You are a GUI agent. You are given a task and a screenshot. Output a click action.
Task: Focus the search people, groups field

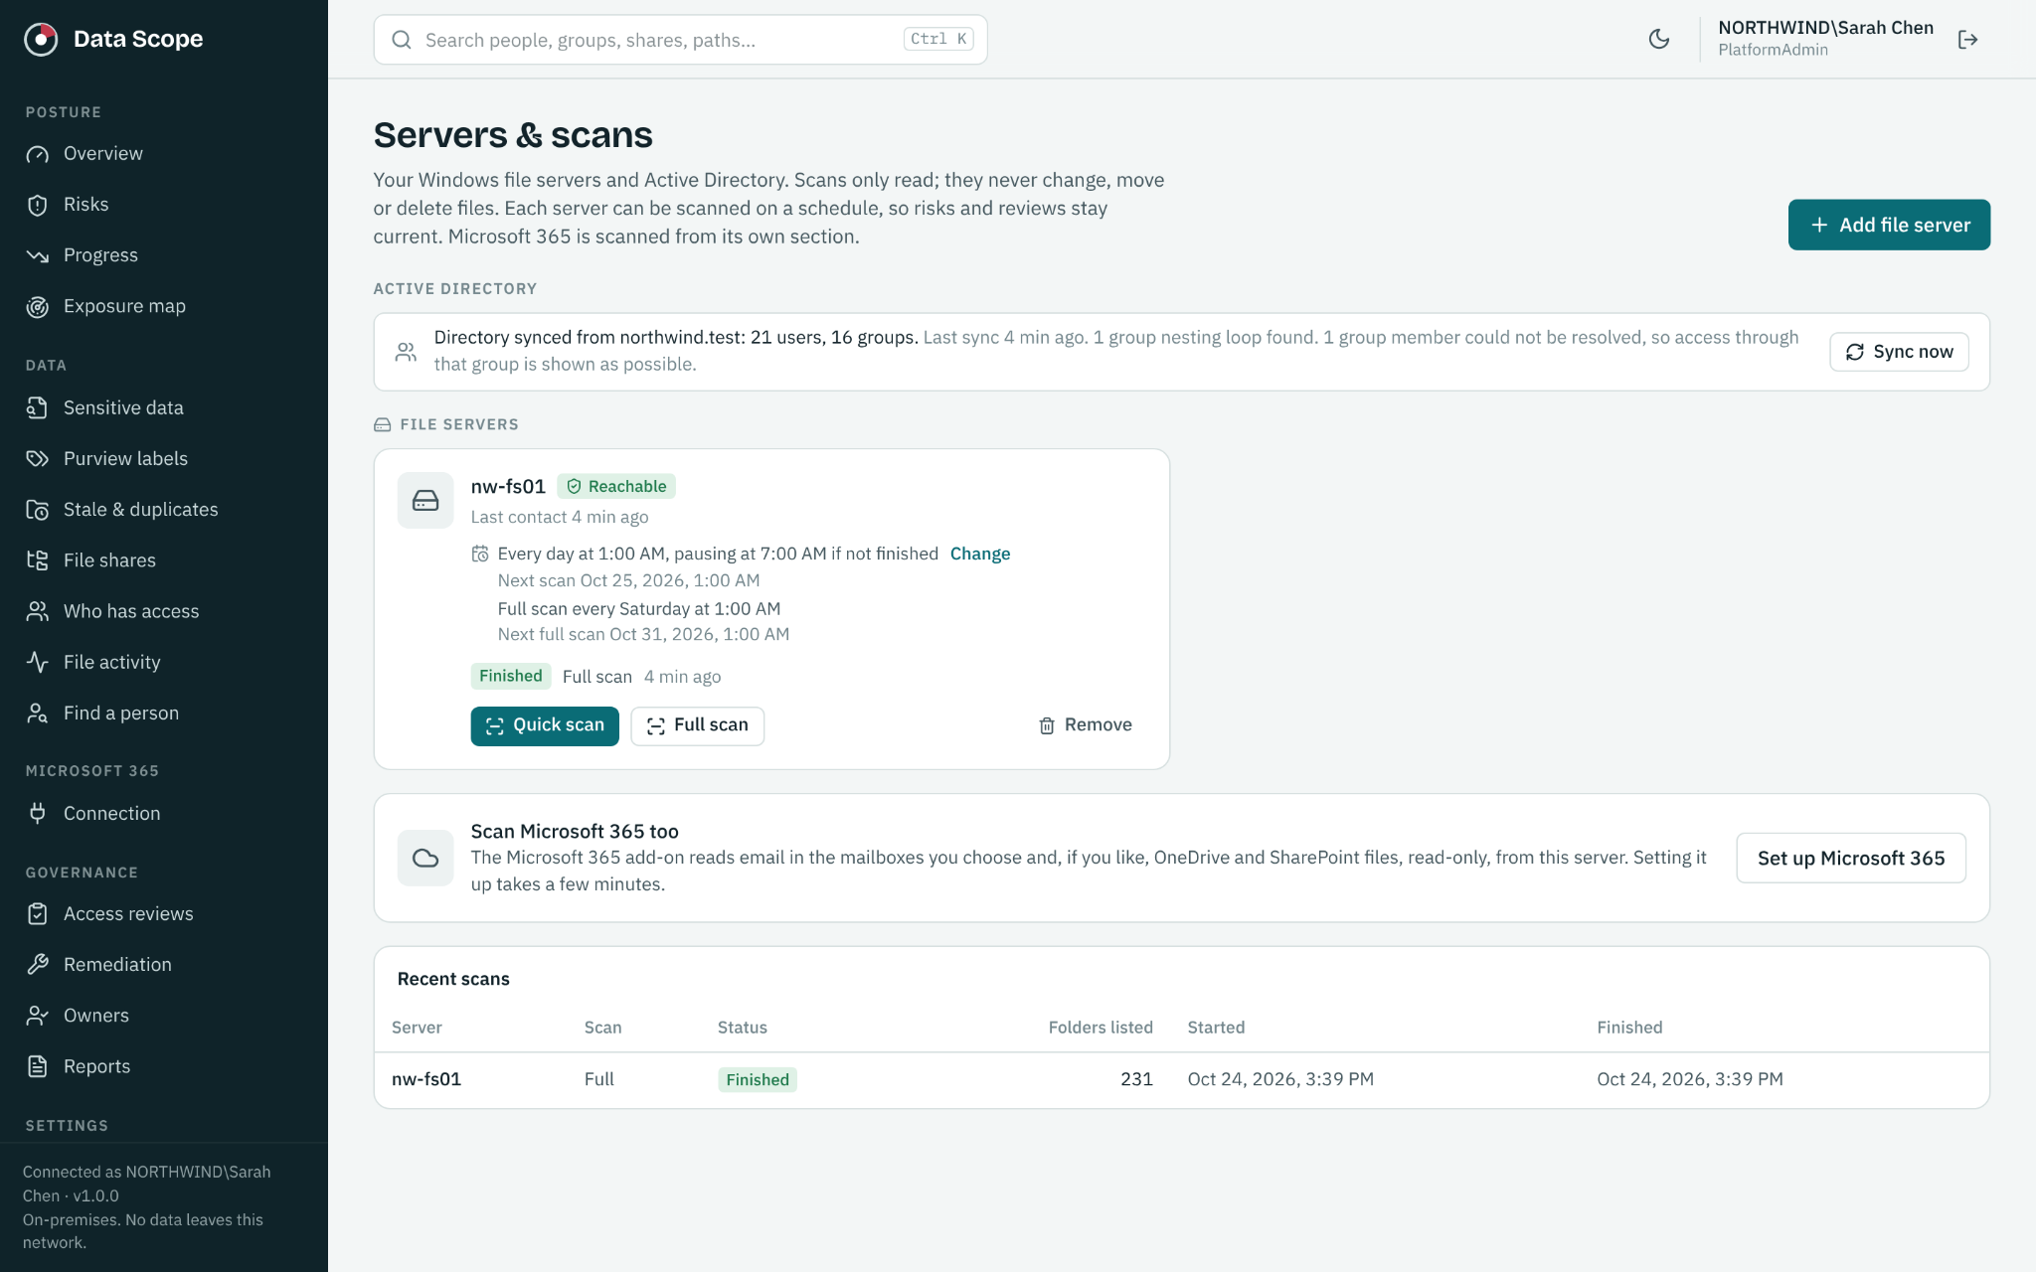680,40
